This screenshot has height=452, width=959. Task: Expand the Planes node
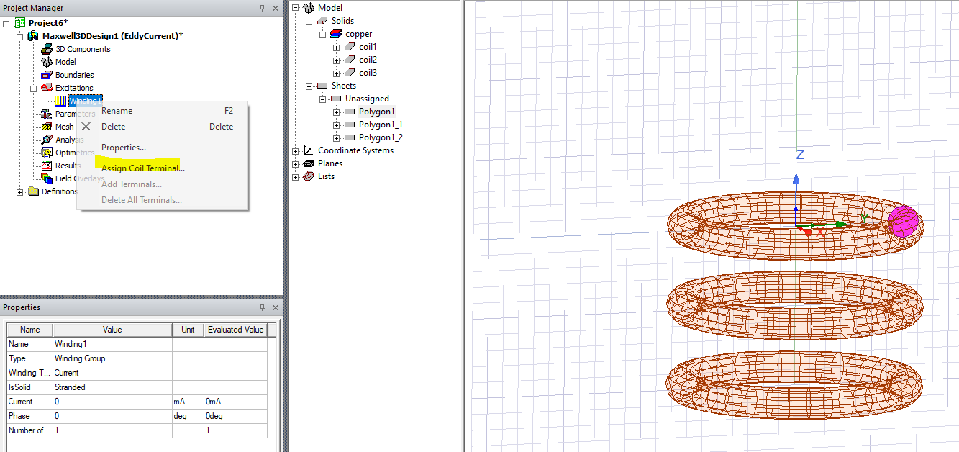[x=295, y=163]
